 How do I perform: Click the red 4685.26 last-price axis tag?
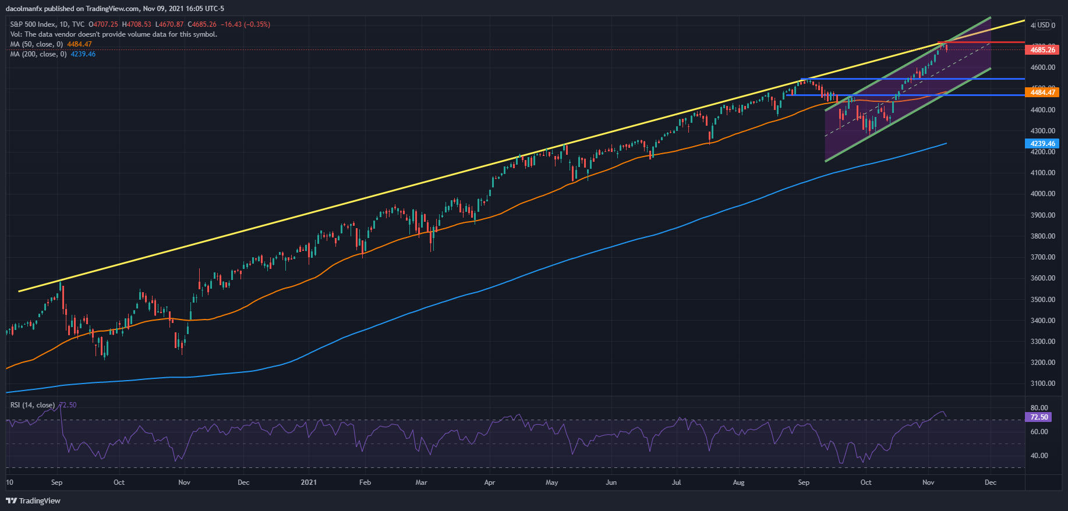coord(1042,50)
